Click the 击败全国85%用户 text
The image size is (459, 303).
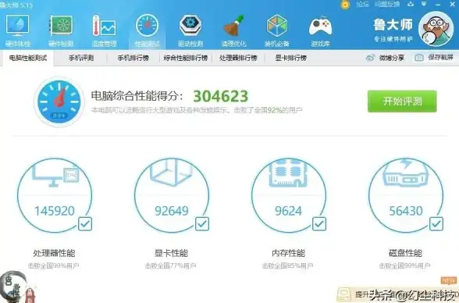point(288,266)
